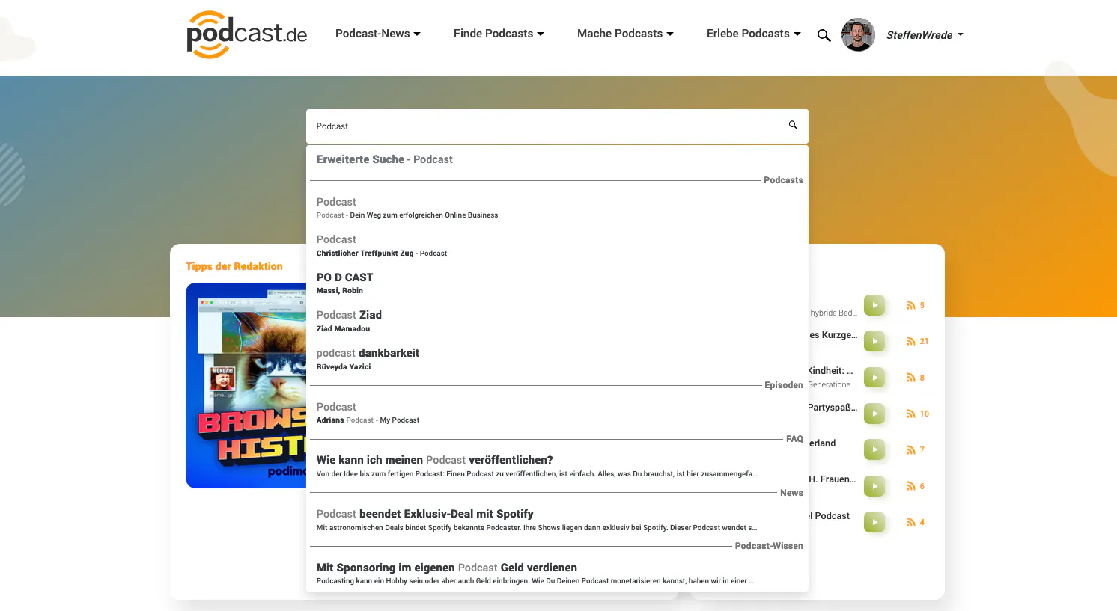Select result Christlicher Treffpunkt Zug - Podcast
This screenshot has width=1117, height=611.
coord(557,246)
